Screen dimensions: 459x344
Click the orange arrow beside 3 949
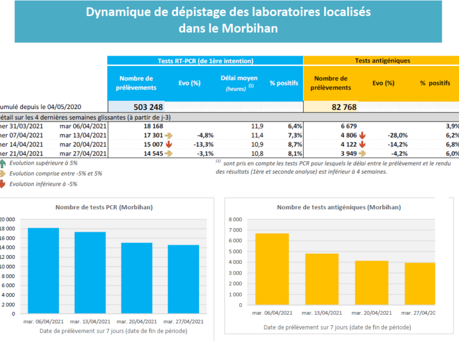coord(362,154)
